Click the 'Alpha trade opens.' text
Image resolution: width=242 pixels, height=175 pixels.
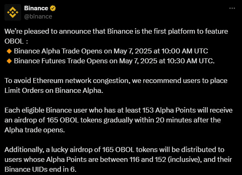click(35, 130)
